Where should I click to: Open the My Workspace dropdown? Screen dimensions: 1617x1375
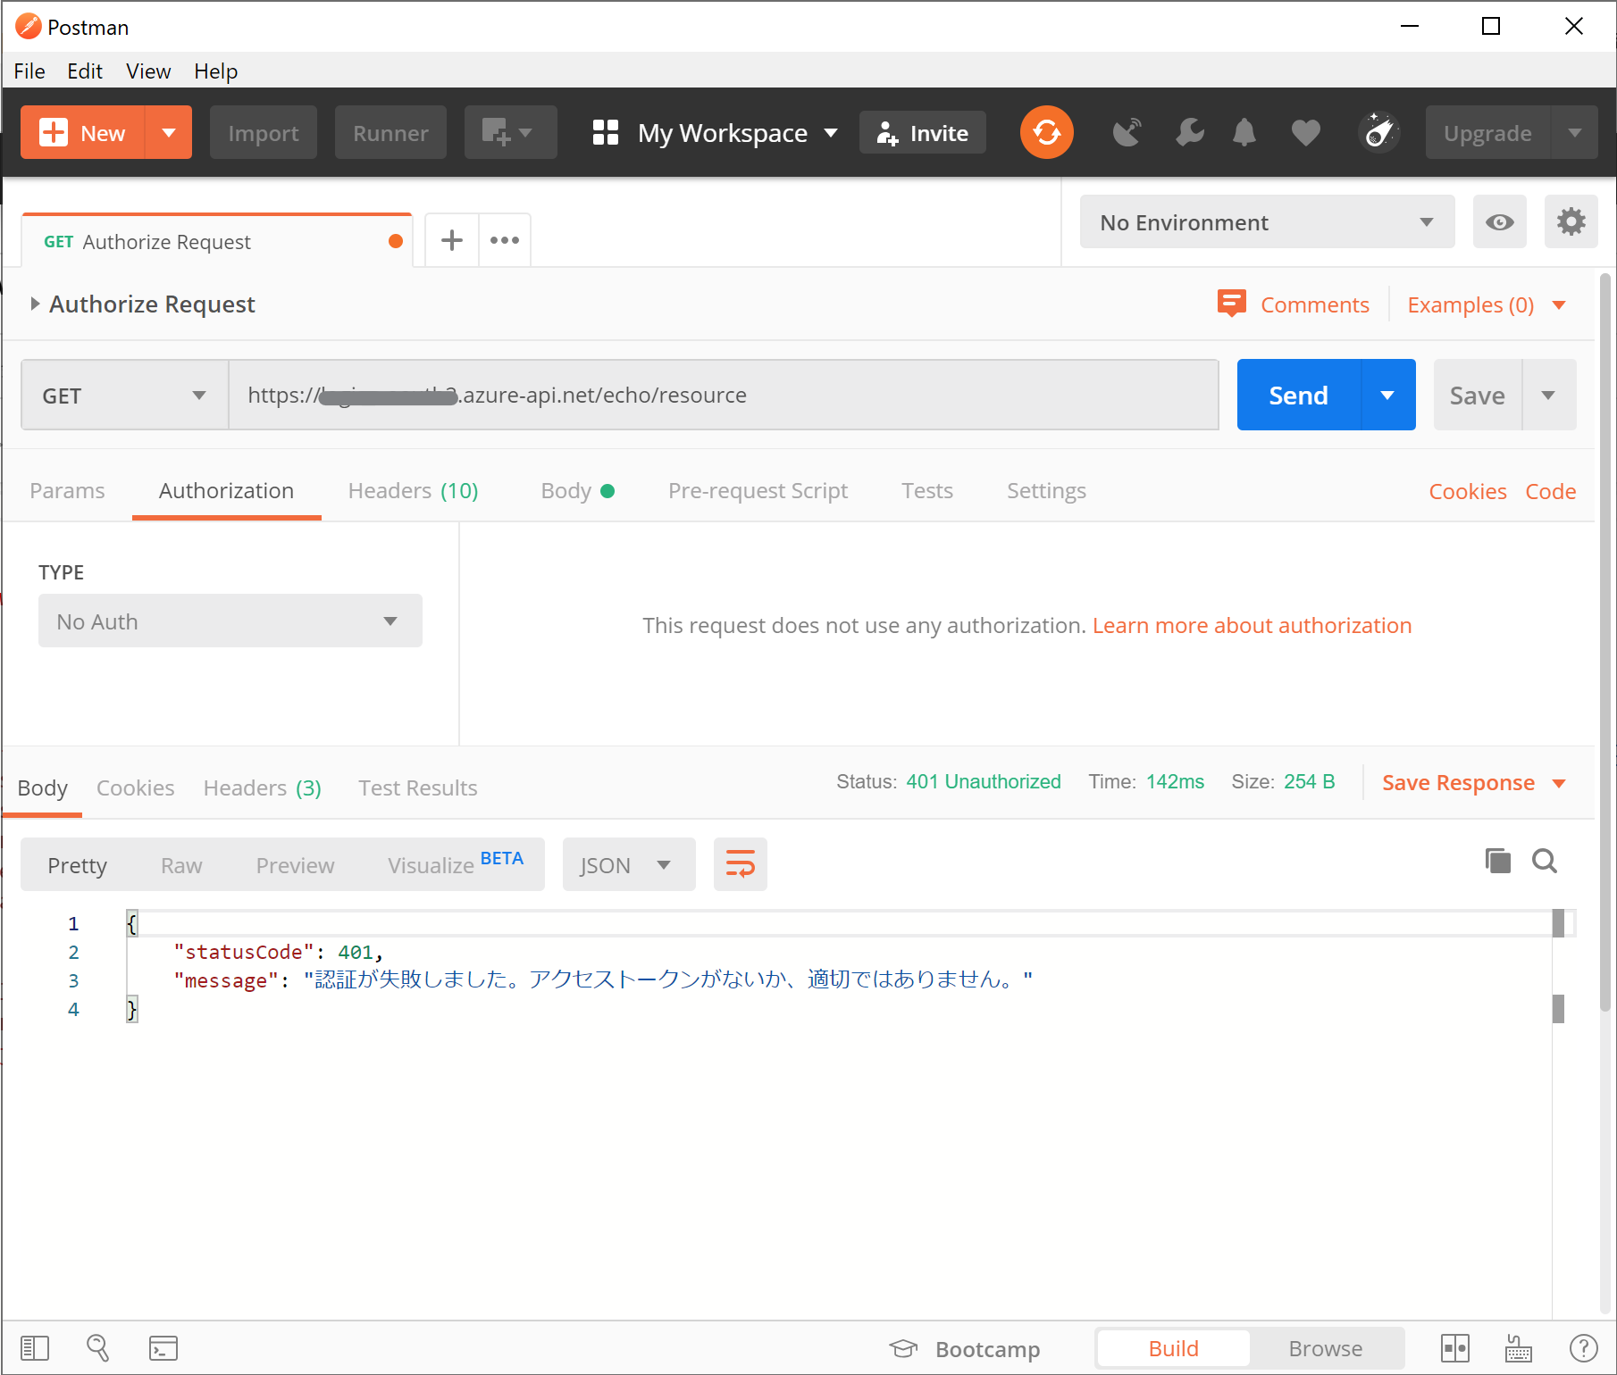(x=715, y=133)
